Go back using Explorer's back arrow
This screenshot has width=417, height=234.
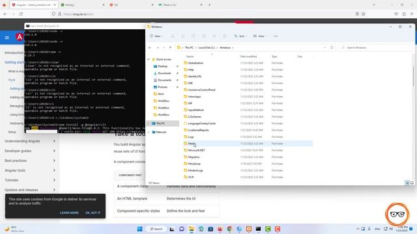tap(150, 47)
